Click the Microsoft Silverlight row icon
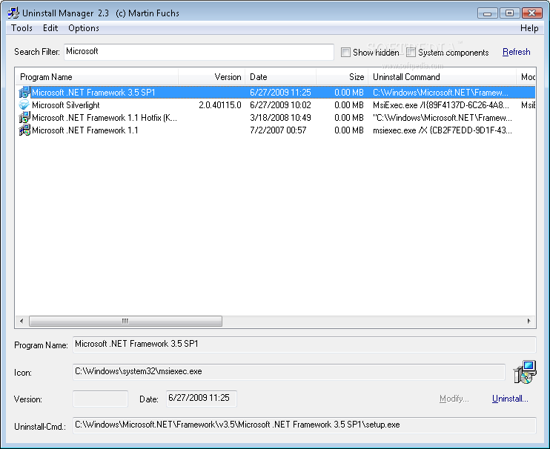Image resolution: width=550 pixels, height=449 pixels. pyautogui.click(x=24, y=104)
